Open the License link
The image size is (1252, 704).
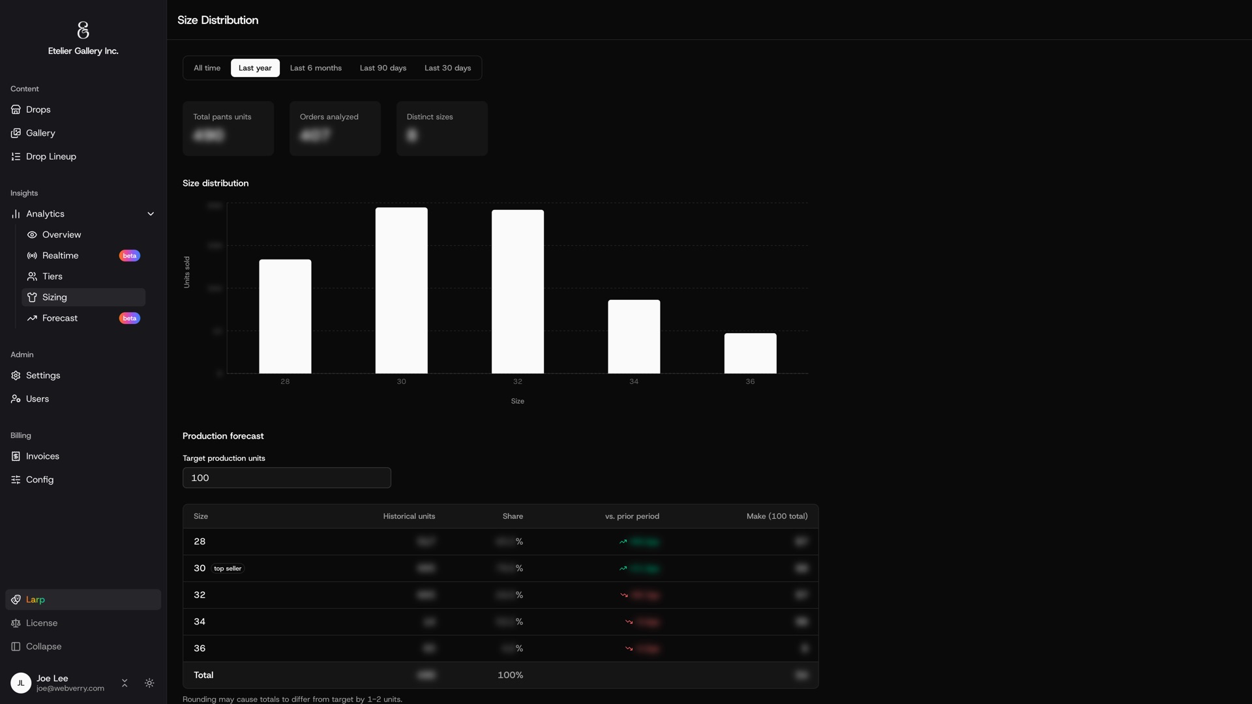(83, 623)
